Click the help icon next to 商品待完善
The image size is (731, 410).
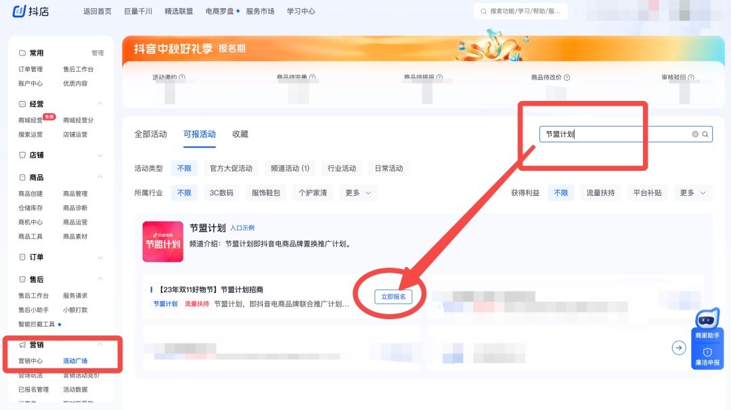click(312, 77)
